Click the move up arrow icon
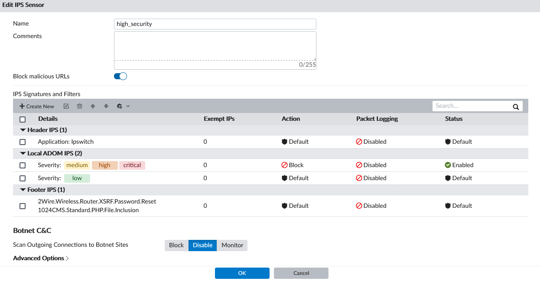The image size is (540, 281). tap(93, 106)
